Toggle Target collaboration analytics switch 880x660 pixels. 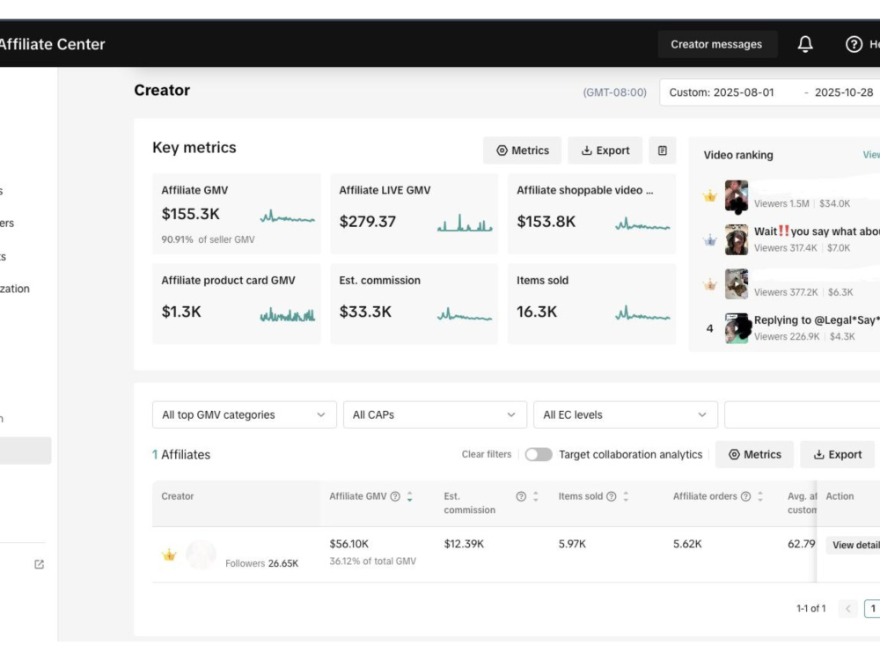(539, 454)
